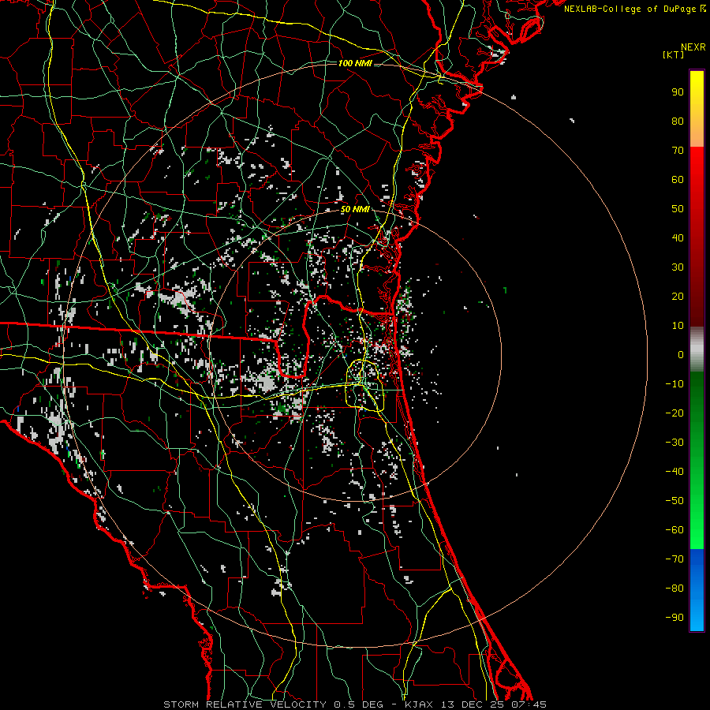Image resolution: width=710 pixels, height=710 pixels.
Task: Click the blue bottom segment of the color bar
Action: [x=697, y=590]
